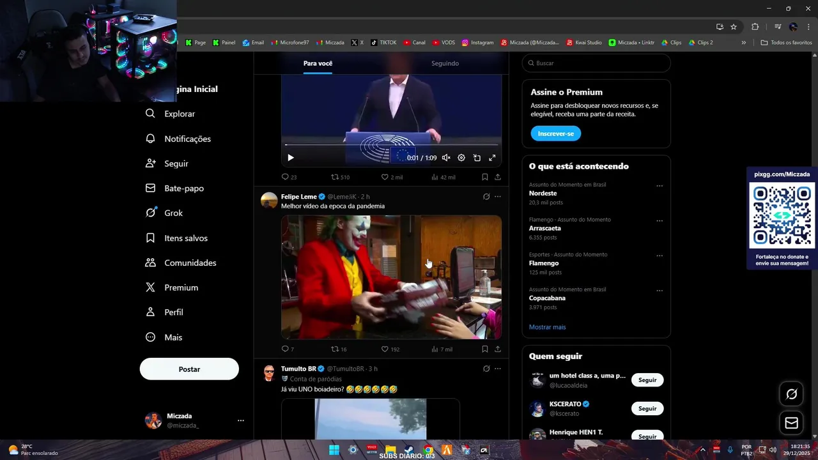Open more options on Tumulto BR post

(498, 369)
